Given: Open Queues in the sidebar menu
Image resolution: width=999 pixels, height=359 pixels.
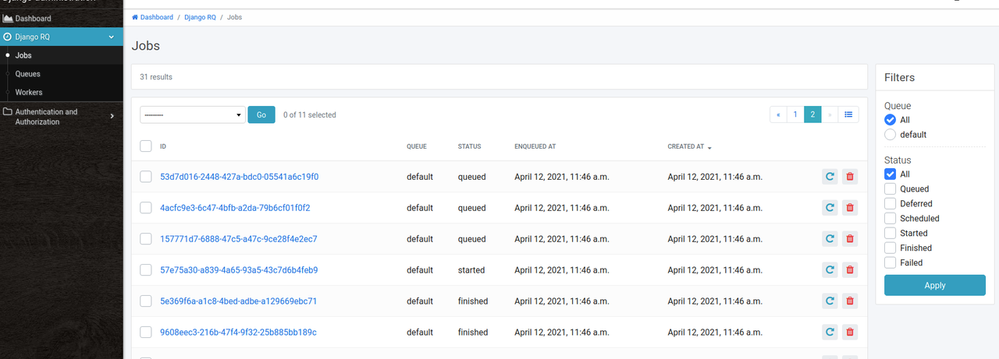Looking at the screenshot, I should [28, 74].
